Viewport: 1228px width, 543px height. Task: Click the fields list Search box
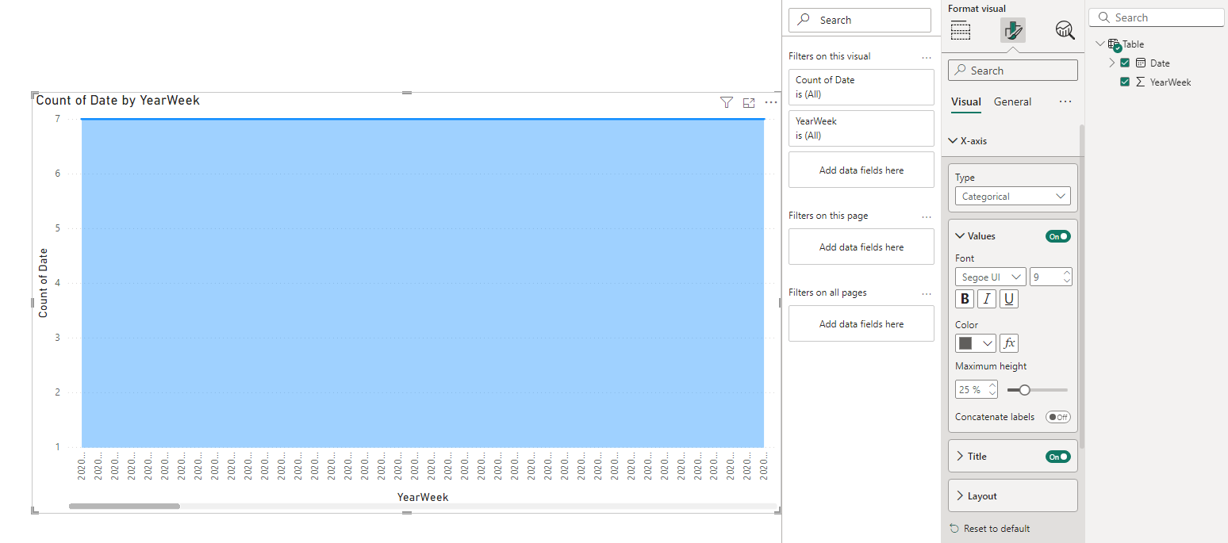click(1157, 17)
